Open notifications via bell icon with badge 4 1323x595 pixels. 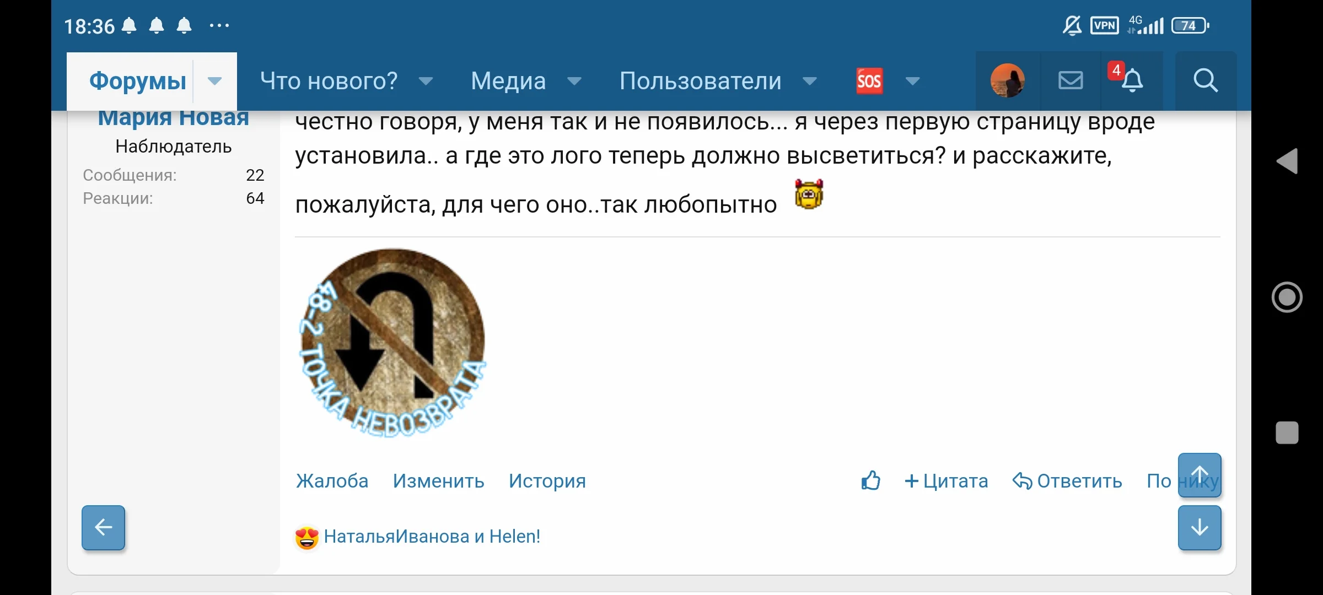[x=1132, y=80]
